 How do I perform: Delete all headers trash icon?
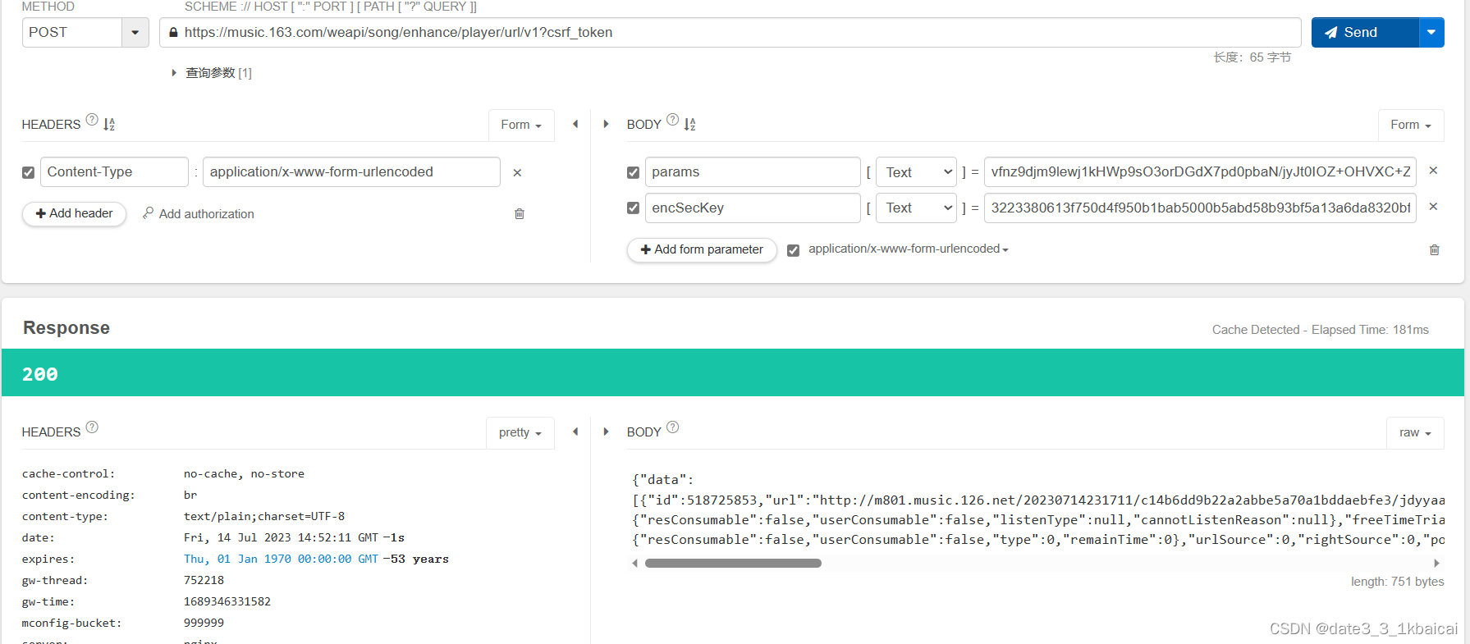coord(520,213)
